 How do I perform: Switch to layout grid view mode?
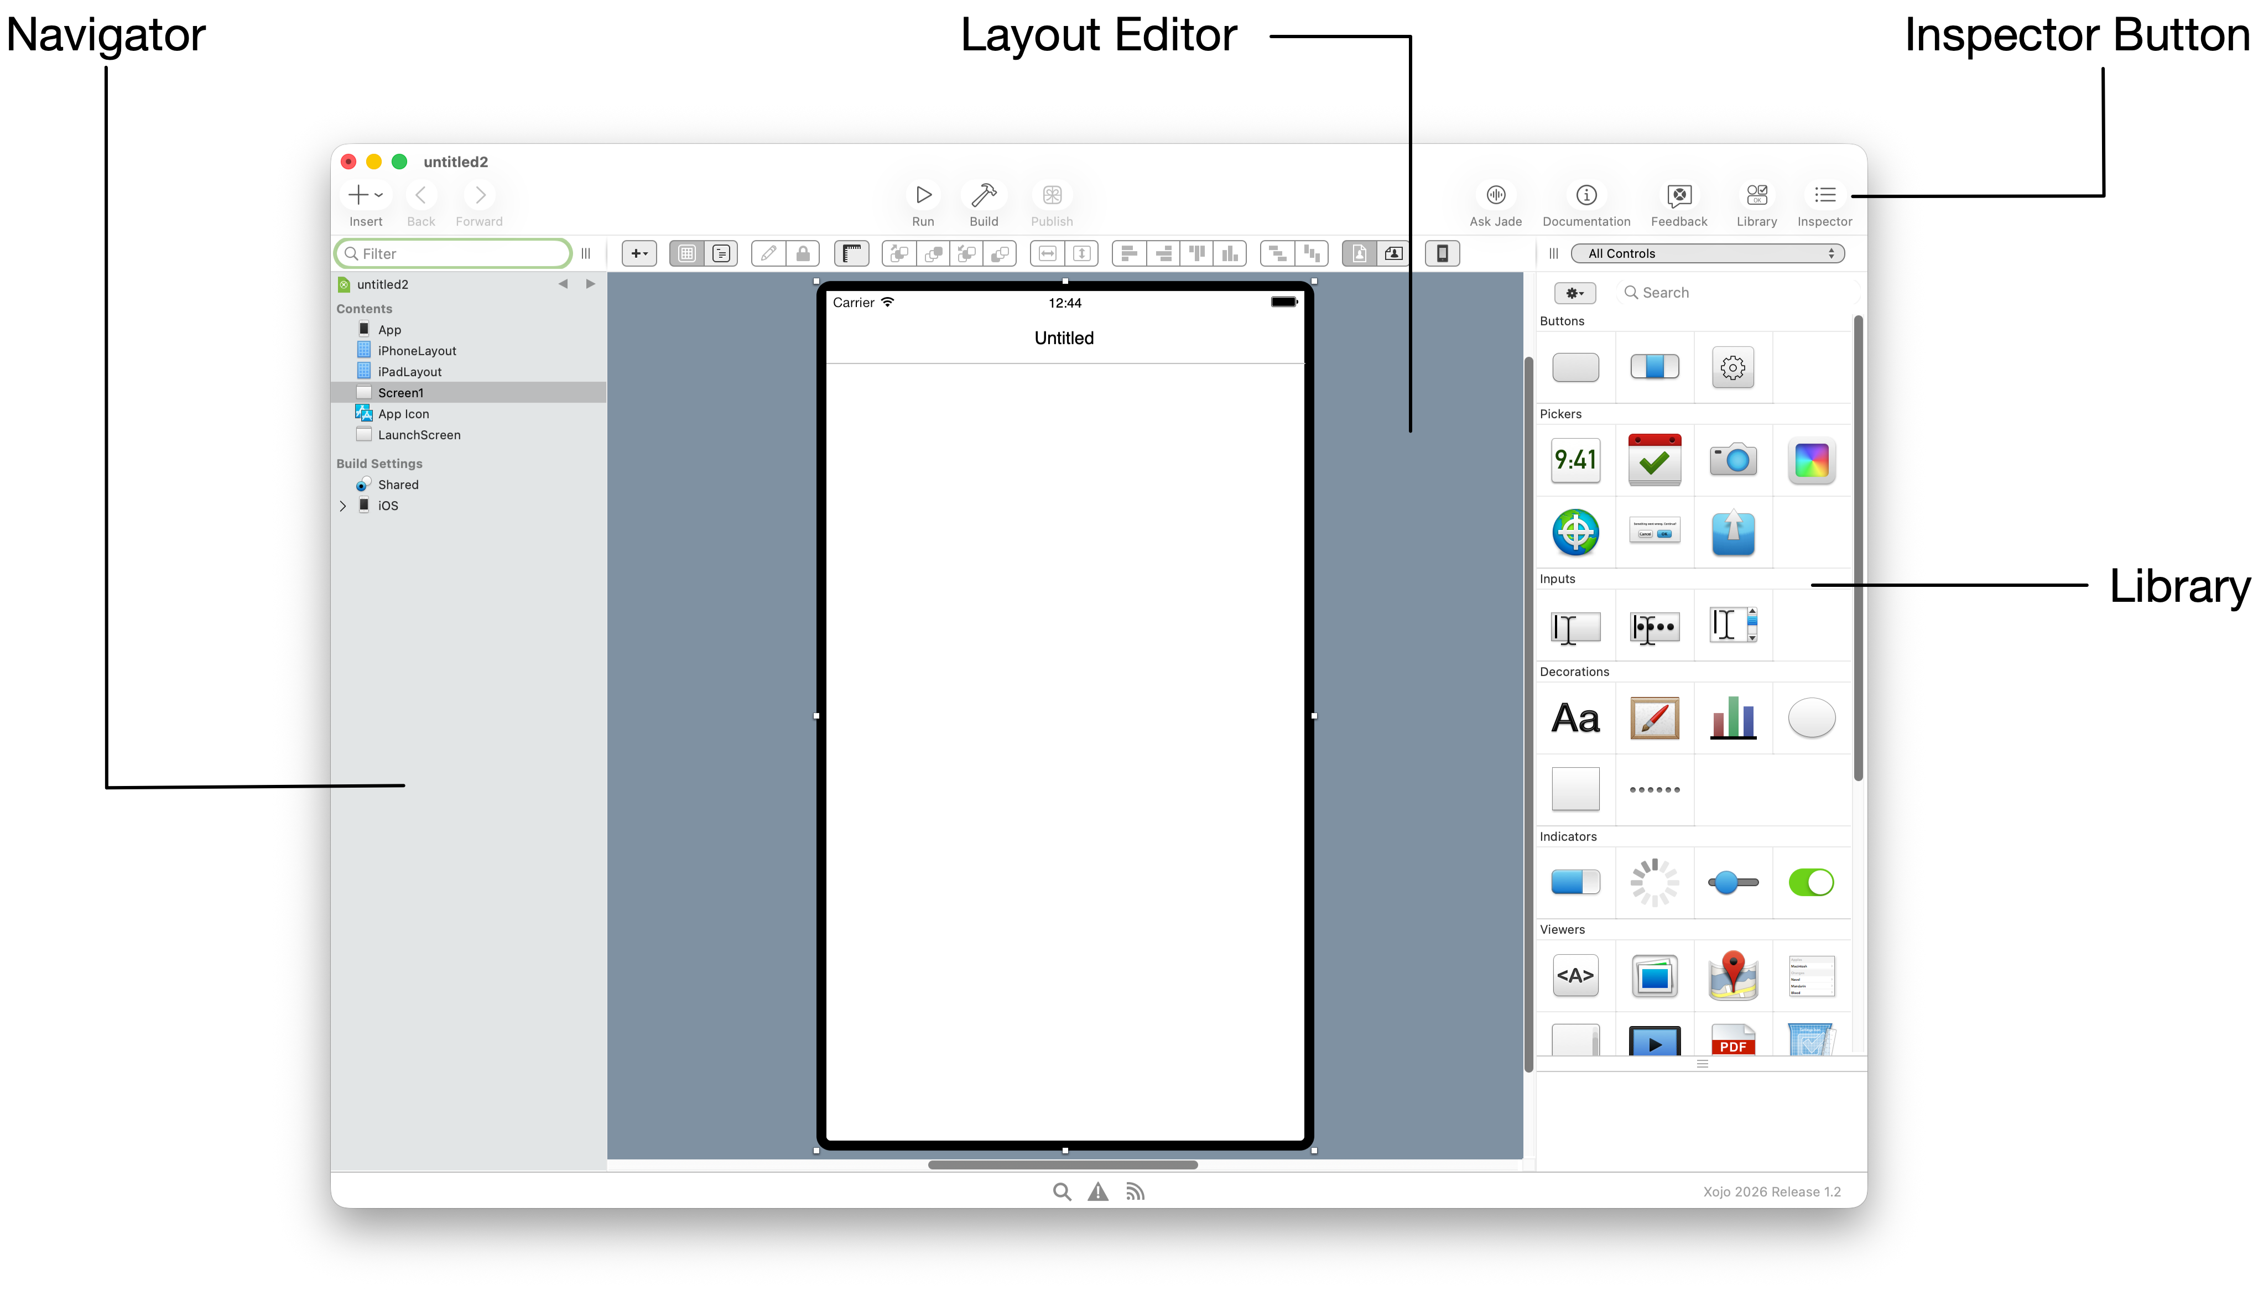(686, 253)
